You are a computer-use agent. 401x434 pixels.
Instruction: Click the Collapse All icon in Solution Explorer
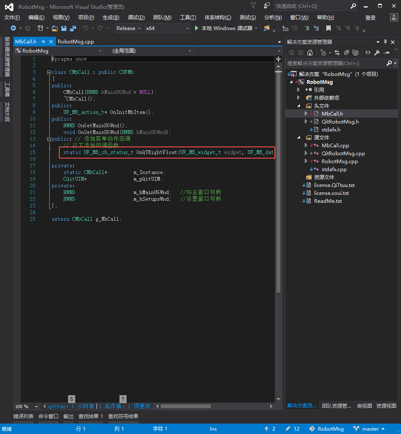click(x=346, y=53)
